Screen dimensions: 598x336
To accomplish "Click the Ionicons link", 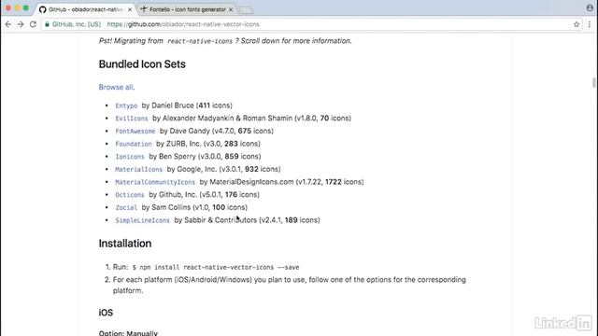I will (130, 157).
